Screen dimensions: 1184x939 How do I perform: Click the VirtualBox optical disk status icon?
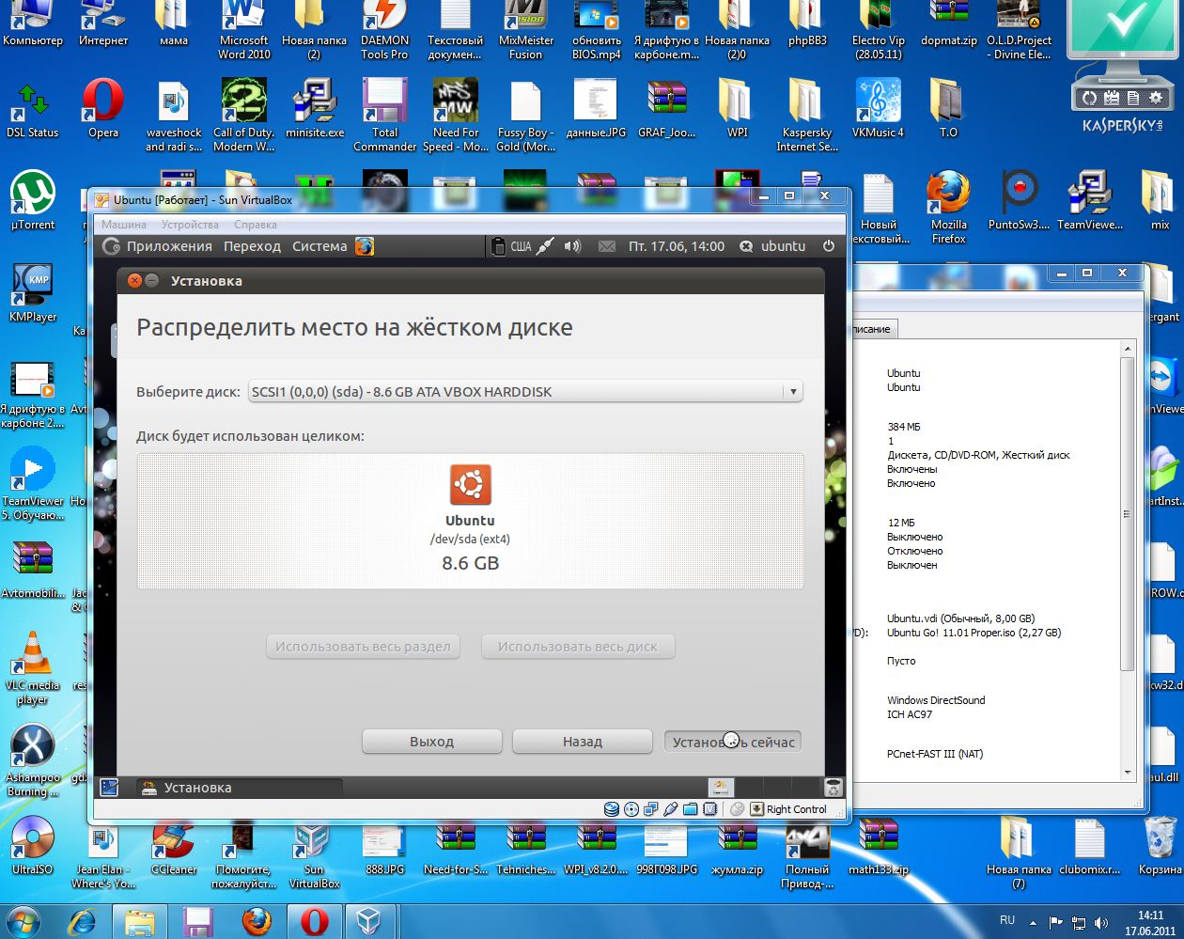coord(631,809)
